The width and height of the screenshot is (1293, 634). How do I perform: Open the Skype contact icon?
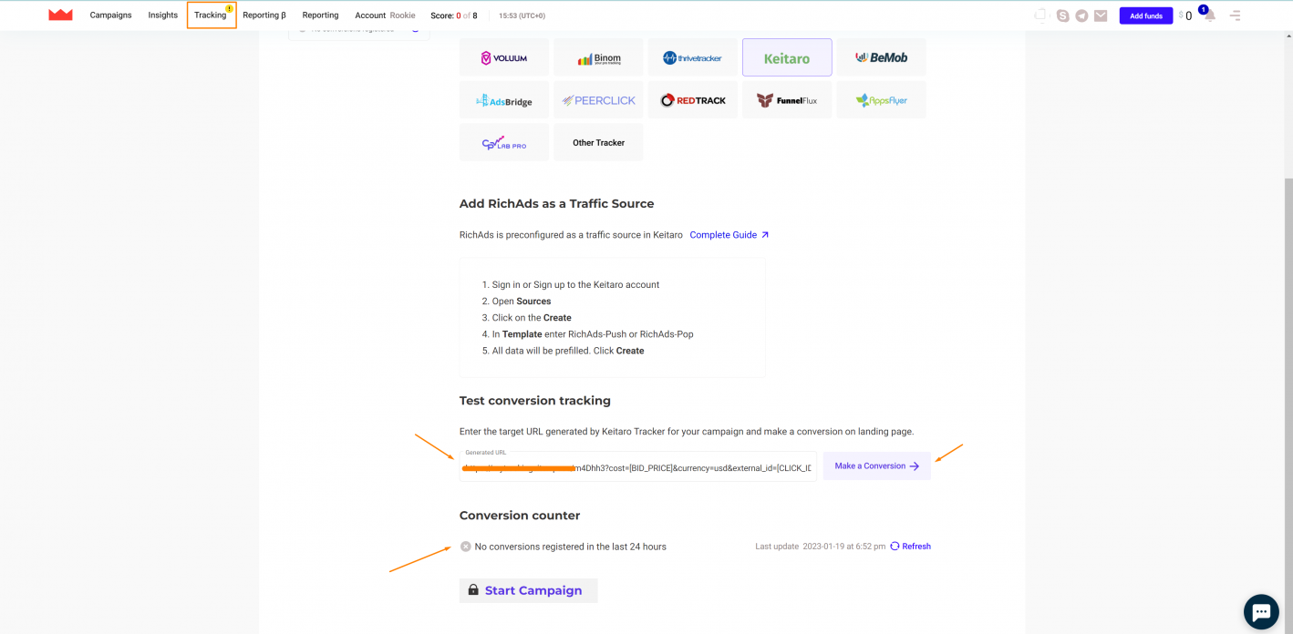click(x=1062, y=15)
